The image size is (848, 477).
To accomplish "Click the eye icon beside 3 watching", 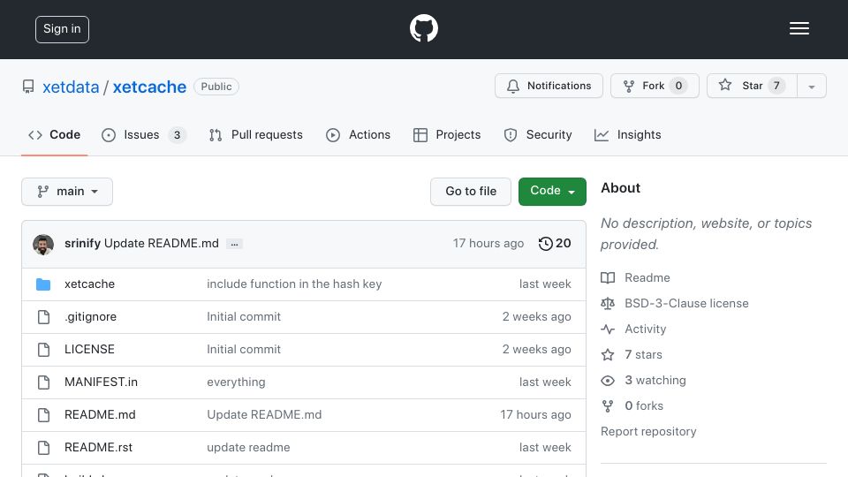I will click(608, 380).
